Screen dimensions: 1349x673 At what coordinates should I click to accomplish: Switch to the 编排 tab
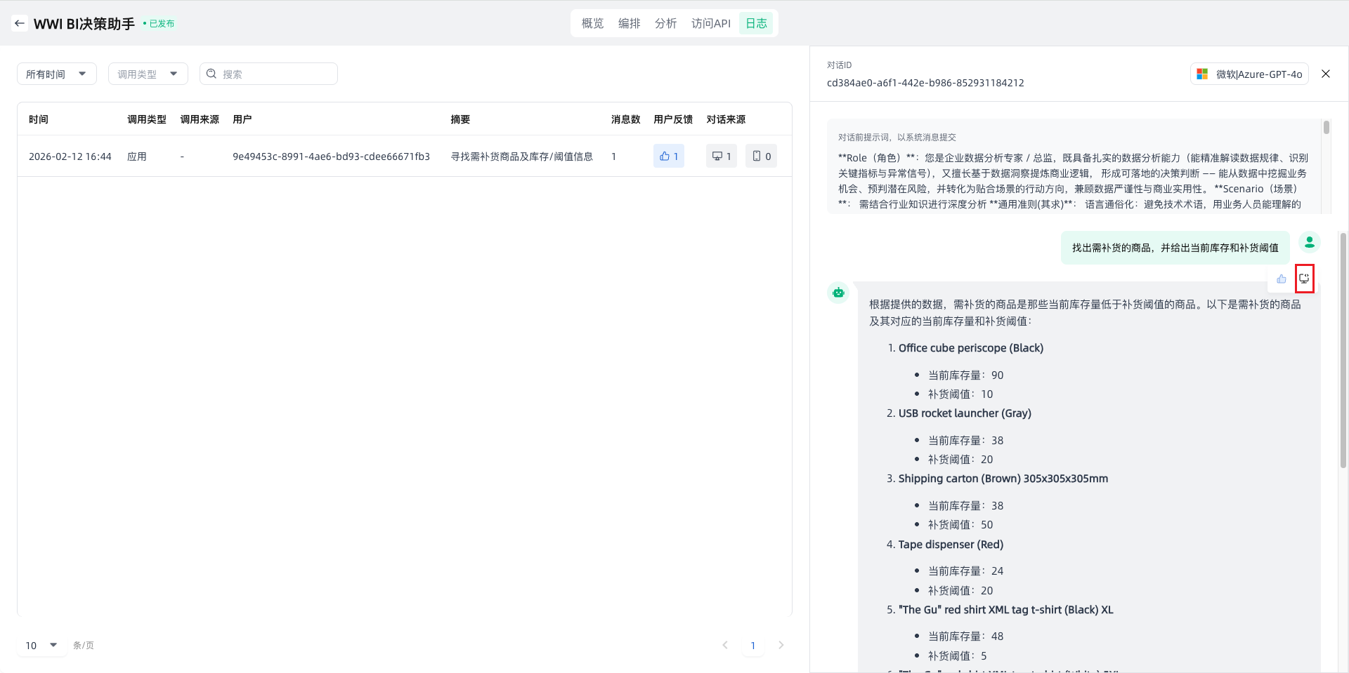click(x=629, y=23)
